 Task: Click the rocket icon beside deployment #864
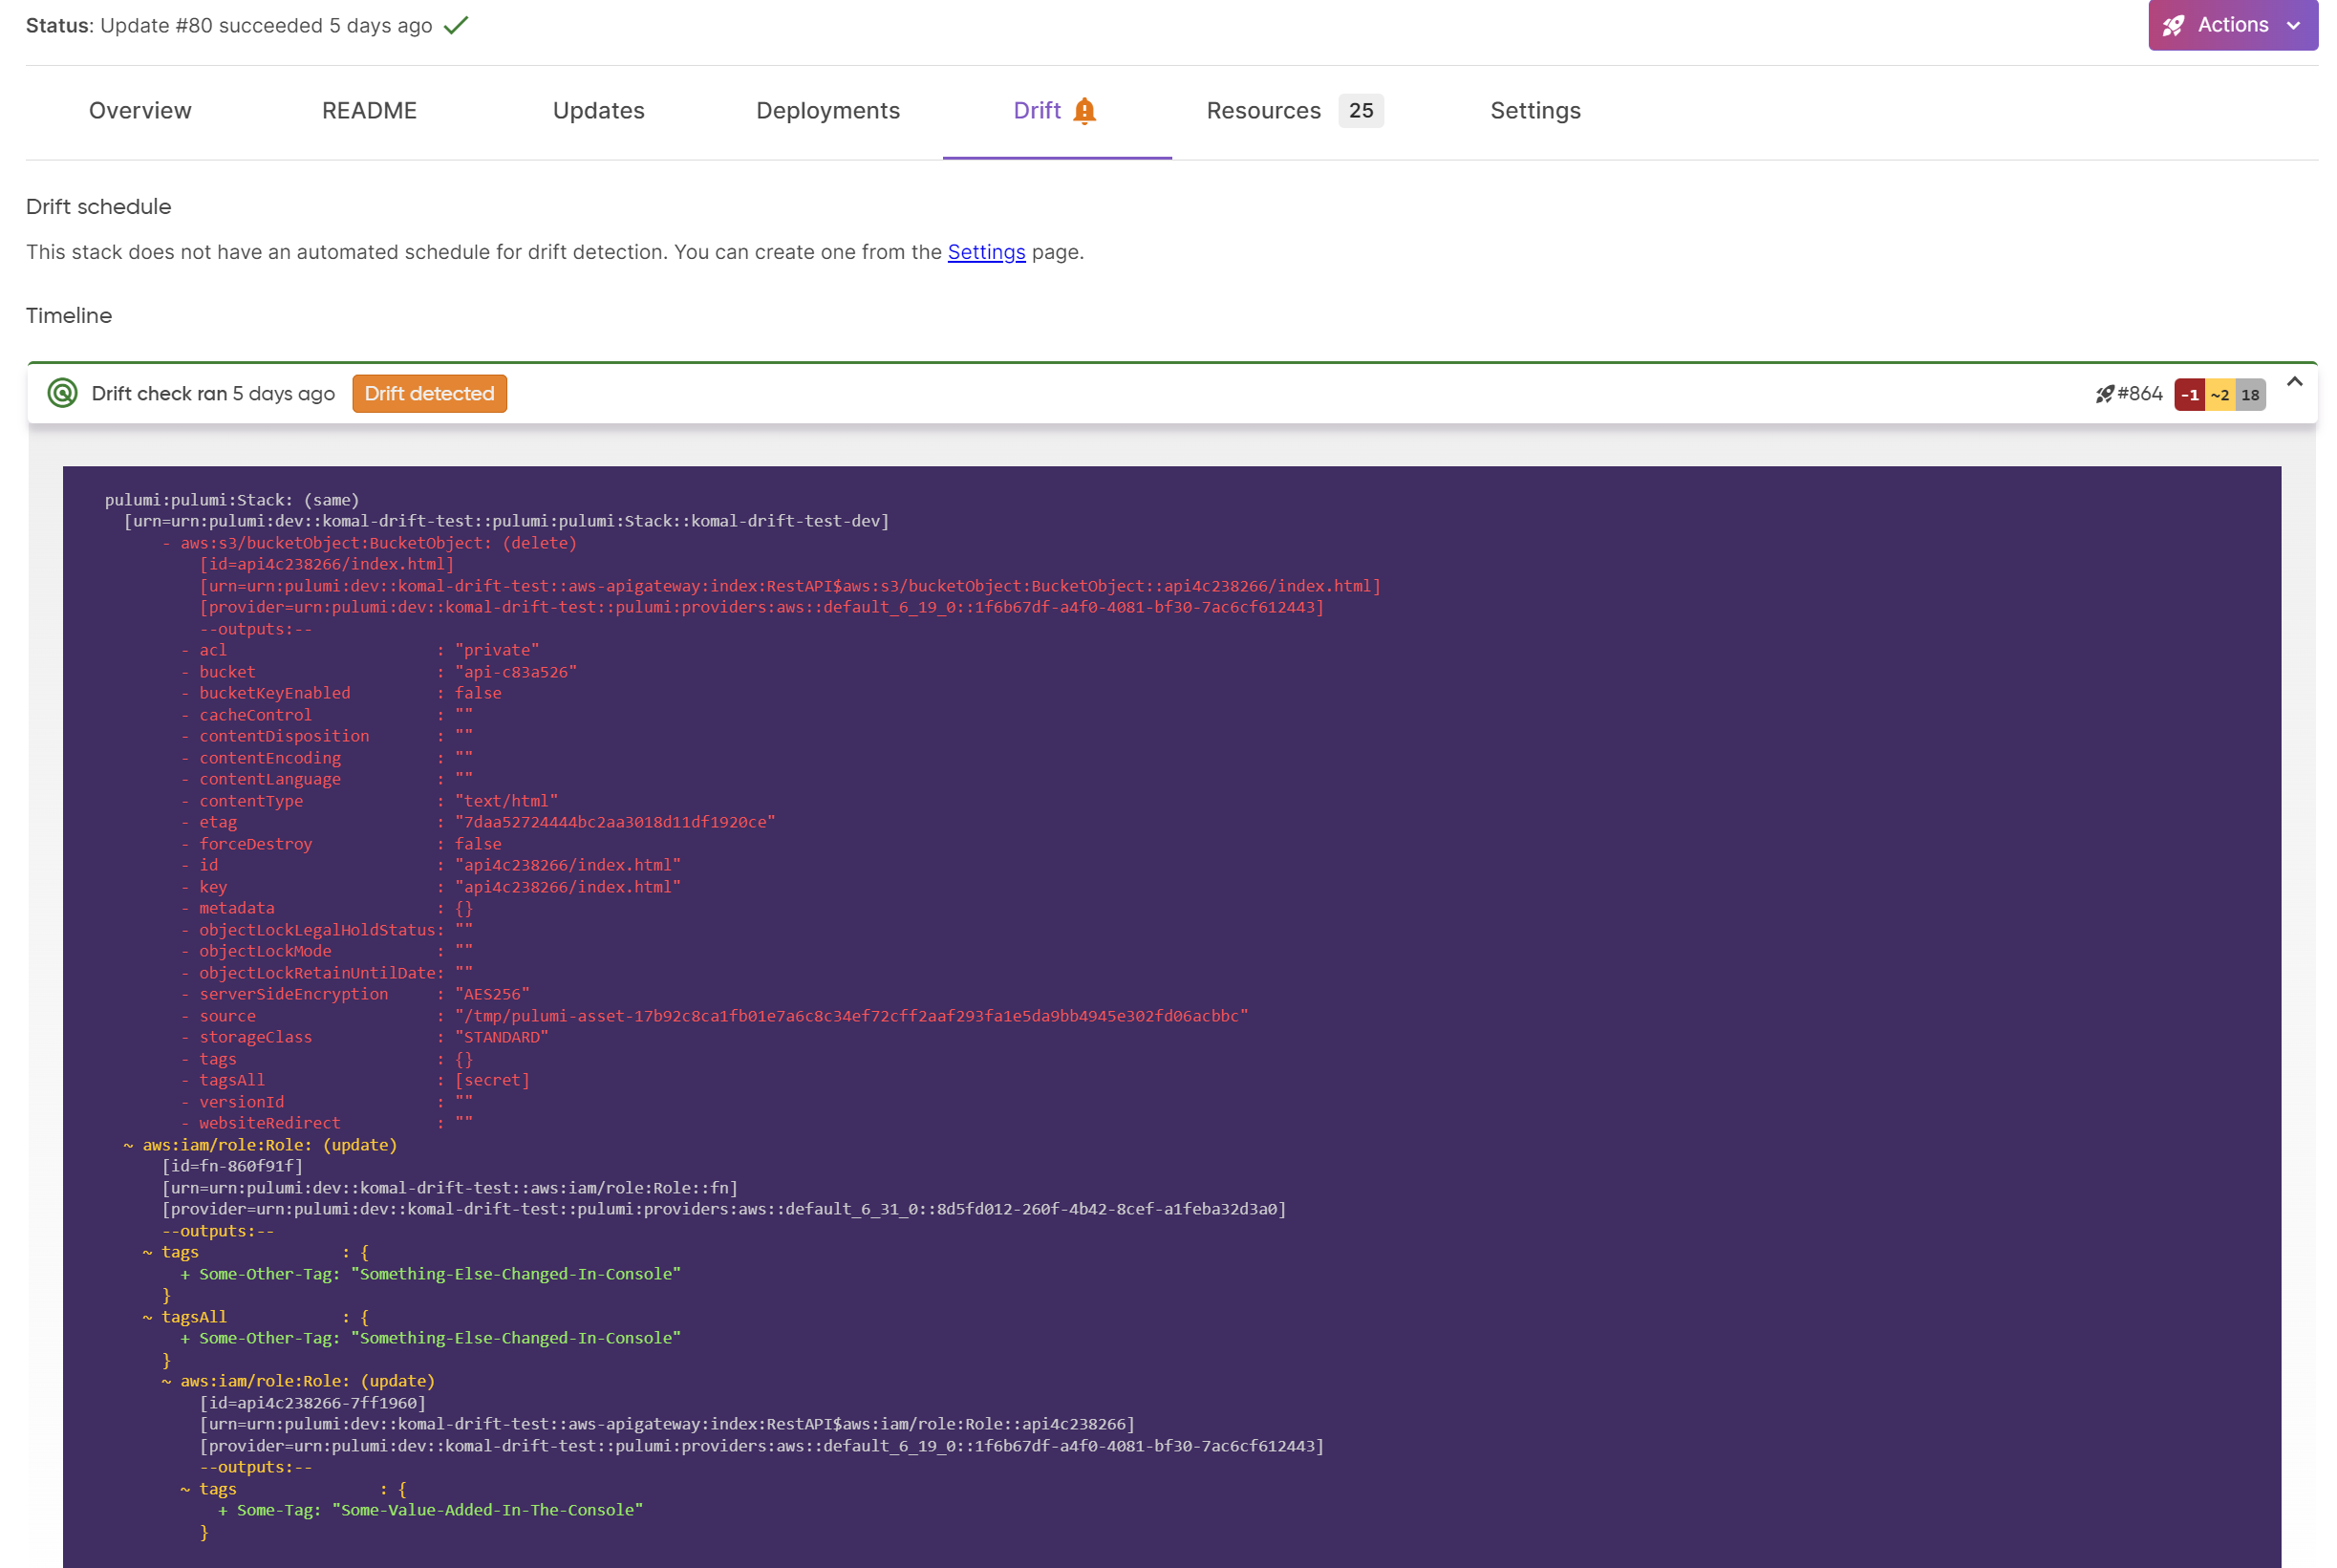click(2104, 394)
